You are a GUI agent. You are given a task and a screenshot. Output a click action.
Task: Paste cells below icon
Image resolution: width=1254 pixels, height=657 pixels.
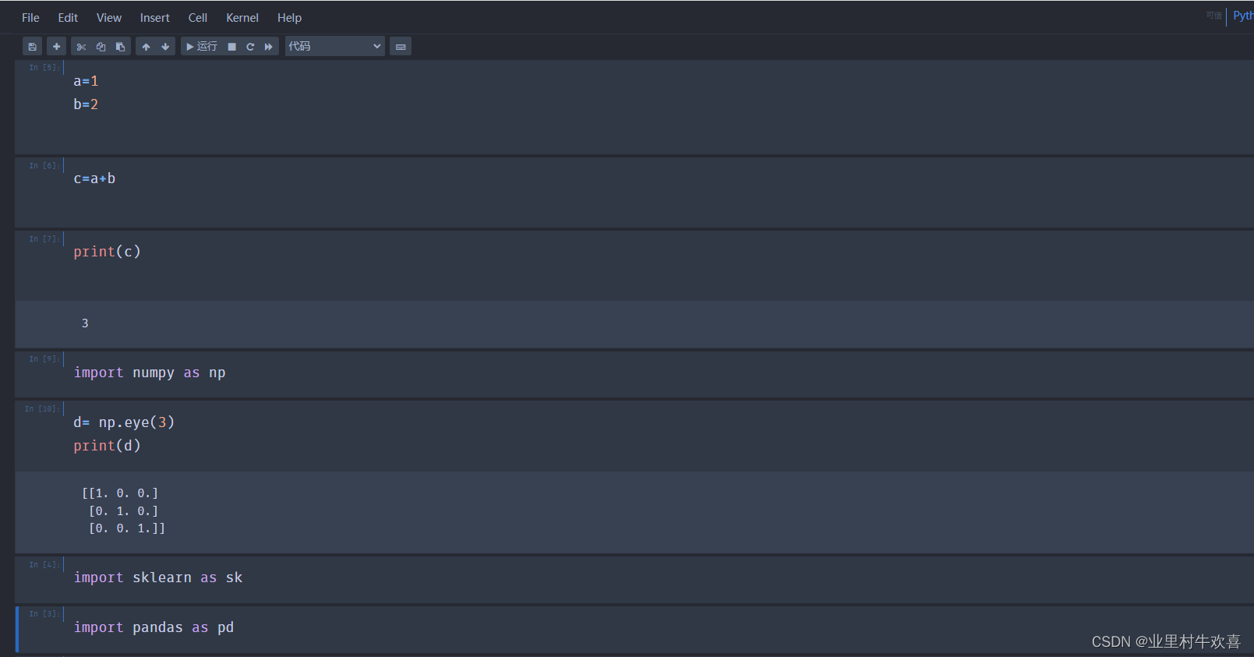(x=120, y=47)
